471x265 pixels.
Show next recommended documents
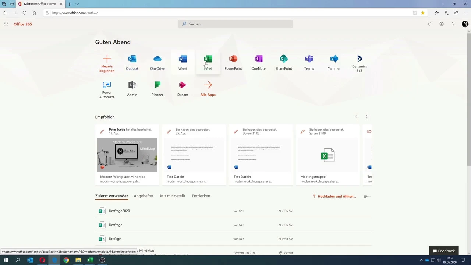click(367, 117)
